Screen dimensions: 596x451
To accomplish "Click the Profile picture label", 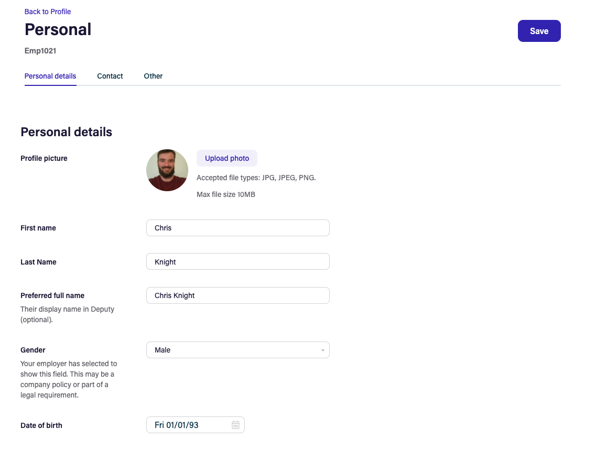I will coord(44,158).
